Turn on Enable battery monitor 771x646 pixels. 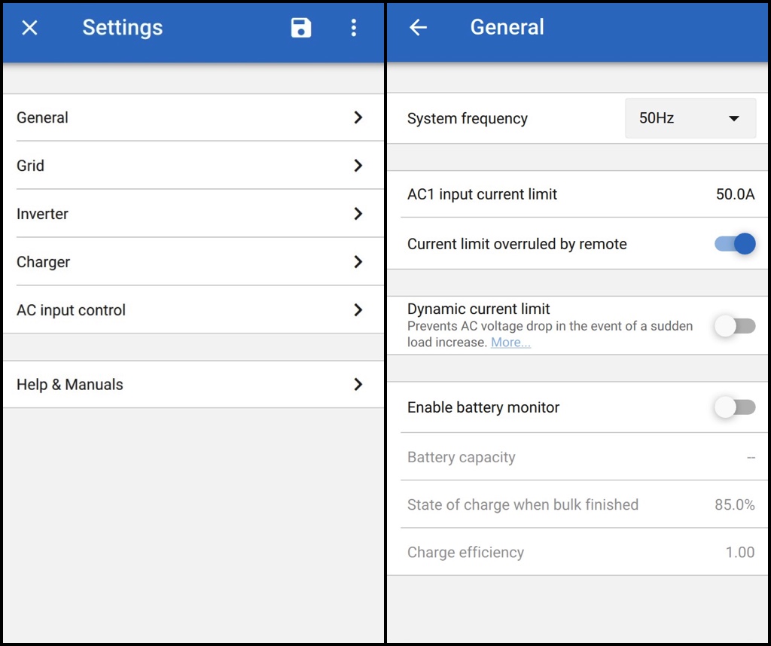[x=735, y=407]
